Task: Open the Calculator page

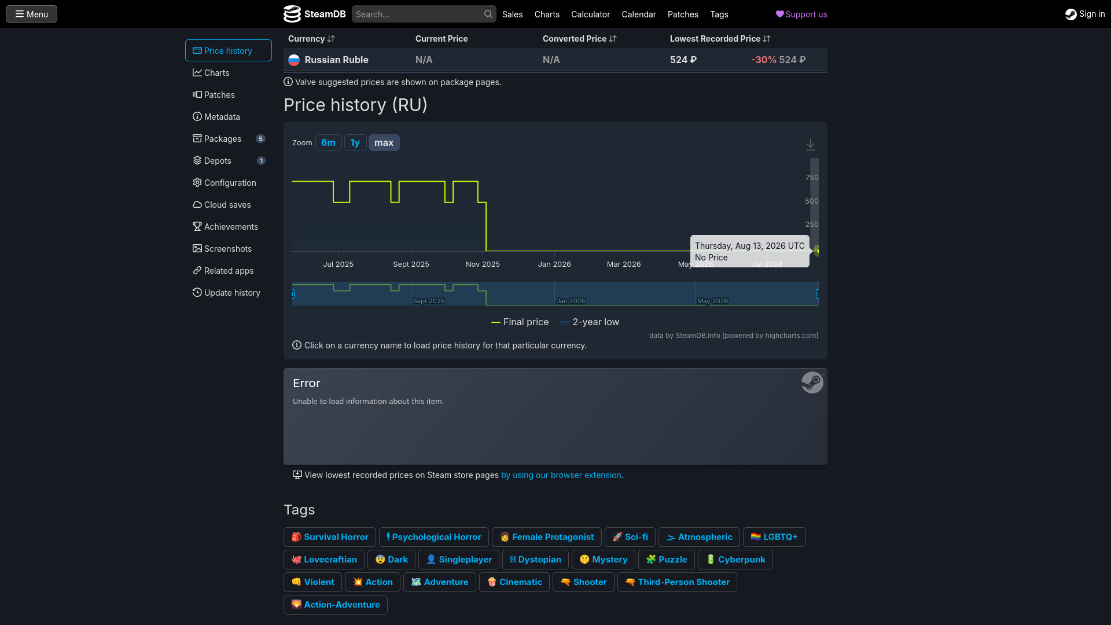Action: 590,14
